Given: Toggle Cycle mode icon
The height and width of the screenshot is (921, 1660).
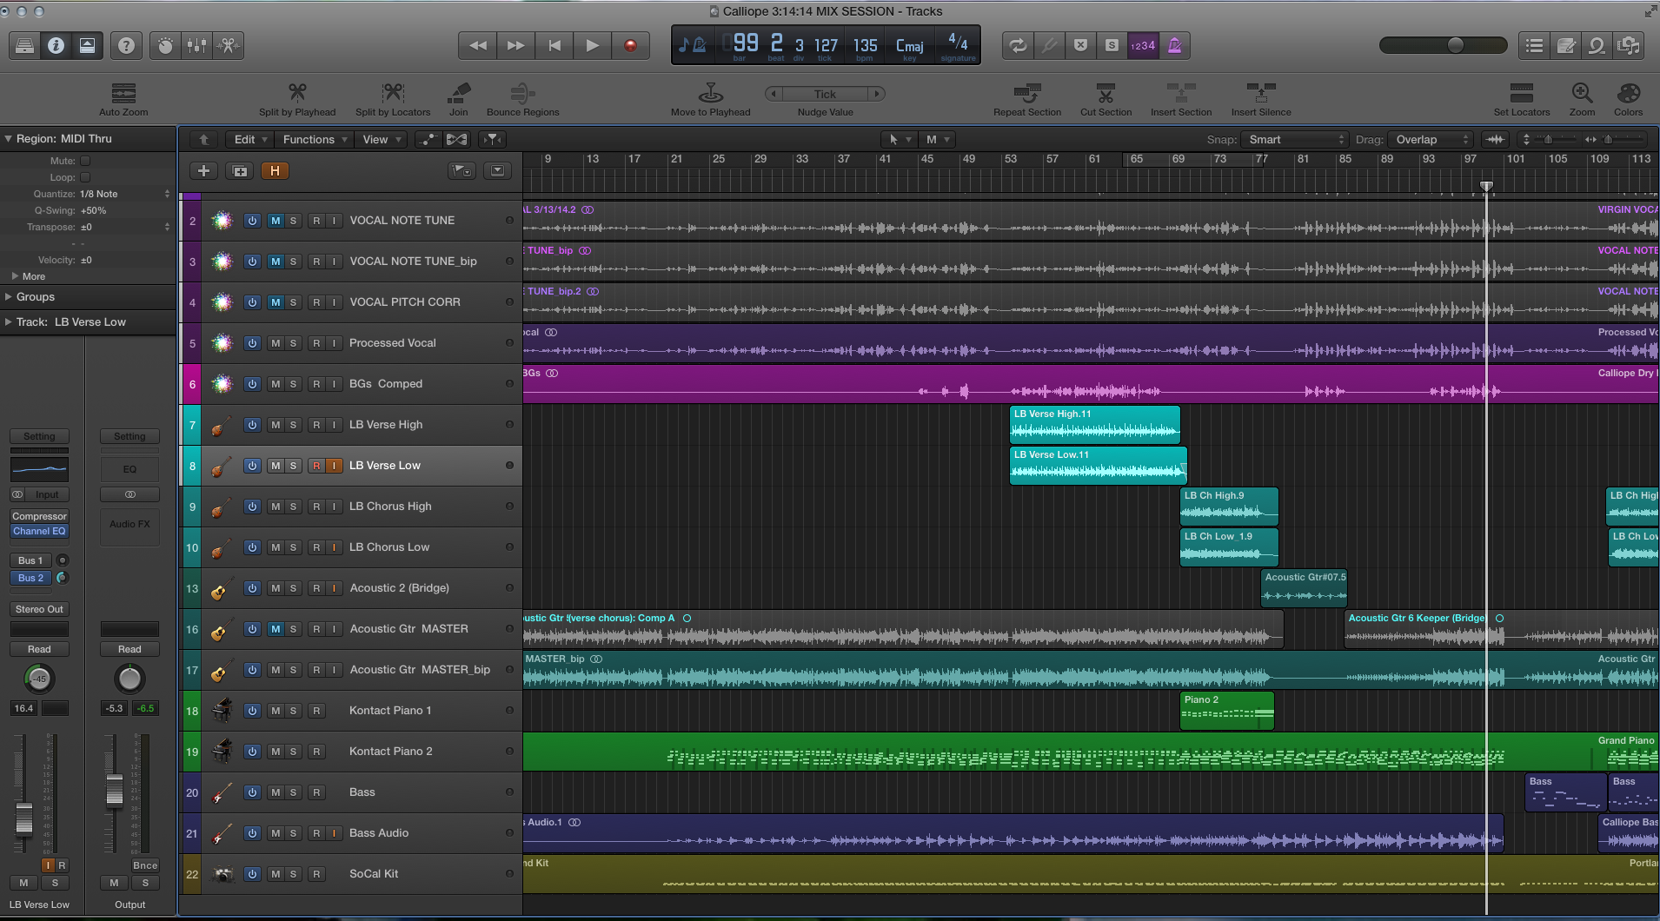Looking at the screenshot, I should [1018, 45].
